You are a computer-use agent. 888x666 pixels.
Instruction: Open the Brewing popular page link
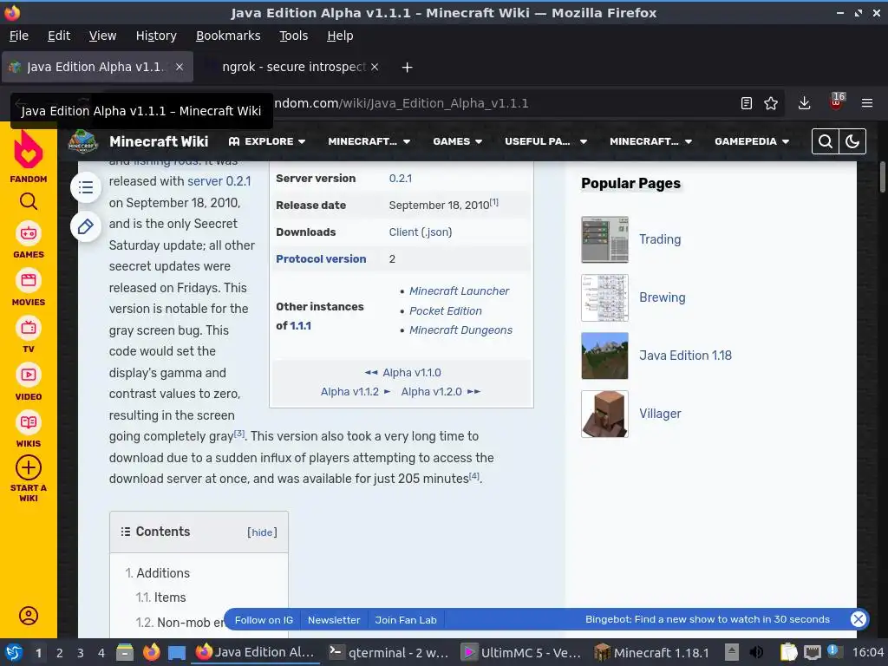tap(662, 298)
